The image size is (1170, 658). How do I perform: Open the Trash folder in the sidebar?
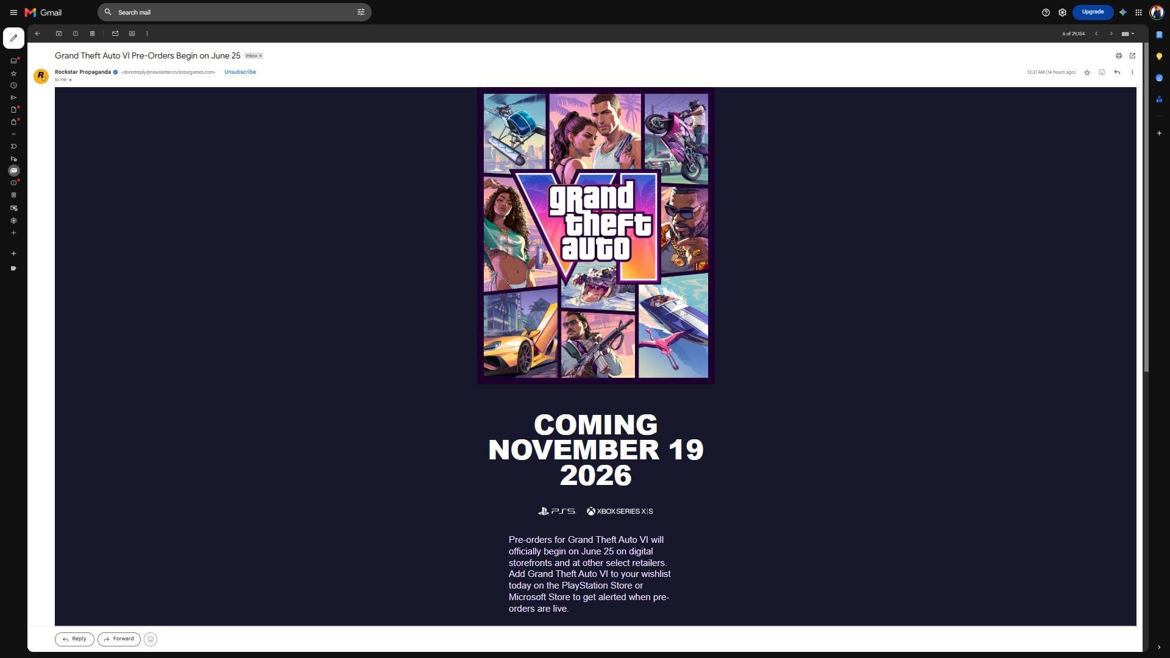(x=13, y=195)
